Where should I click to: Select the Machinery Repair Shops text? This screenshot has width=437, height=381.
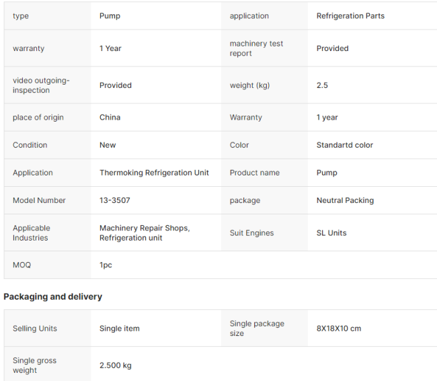point(144,228)
